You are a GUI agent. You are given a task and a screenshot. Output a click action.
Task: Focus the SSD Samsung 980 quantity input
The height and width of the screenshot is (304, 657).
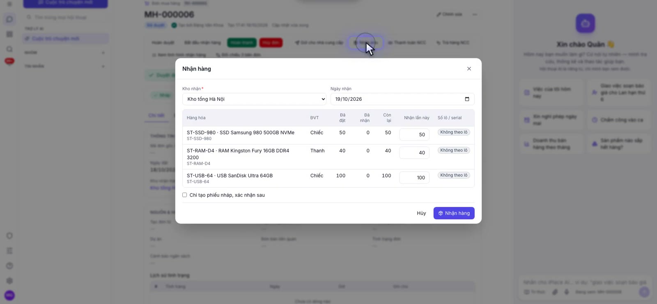414,135
